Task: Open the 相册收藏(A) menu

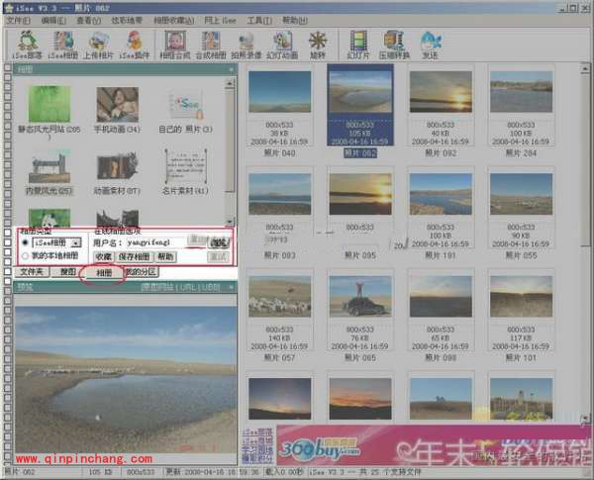Action: click(174, 20)
